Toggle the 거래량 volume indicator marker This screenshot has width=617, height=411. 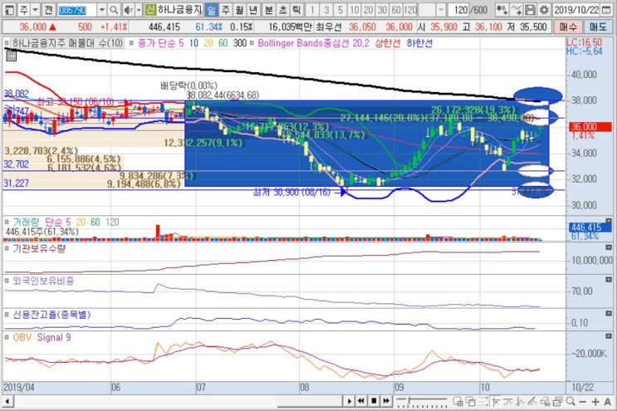tap(7, 223)
